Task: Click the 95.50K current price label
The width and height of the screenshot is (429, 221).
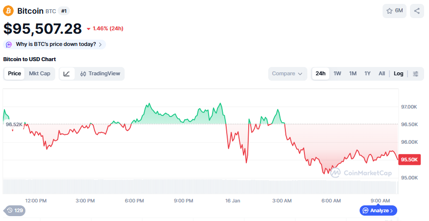Action: 409,159
